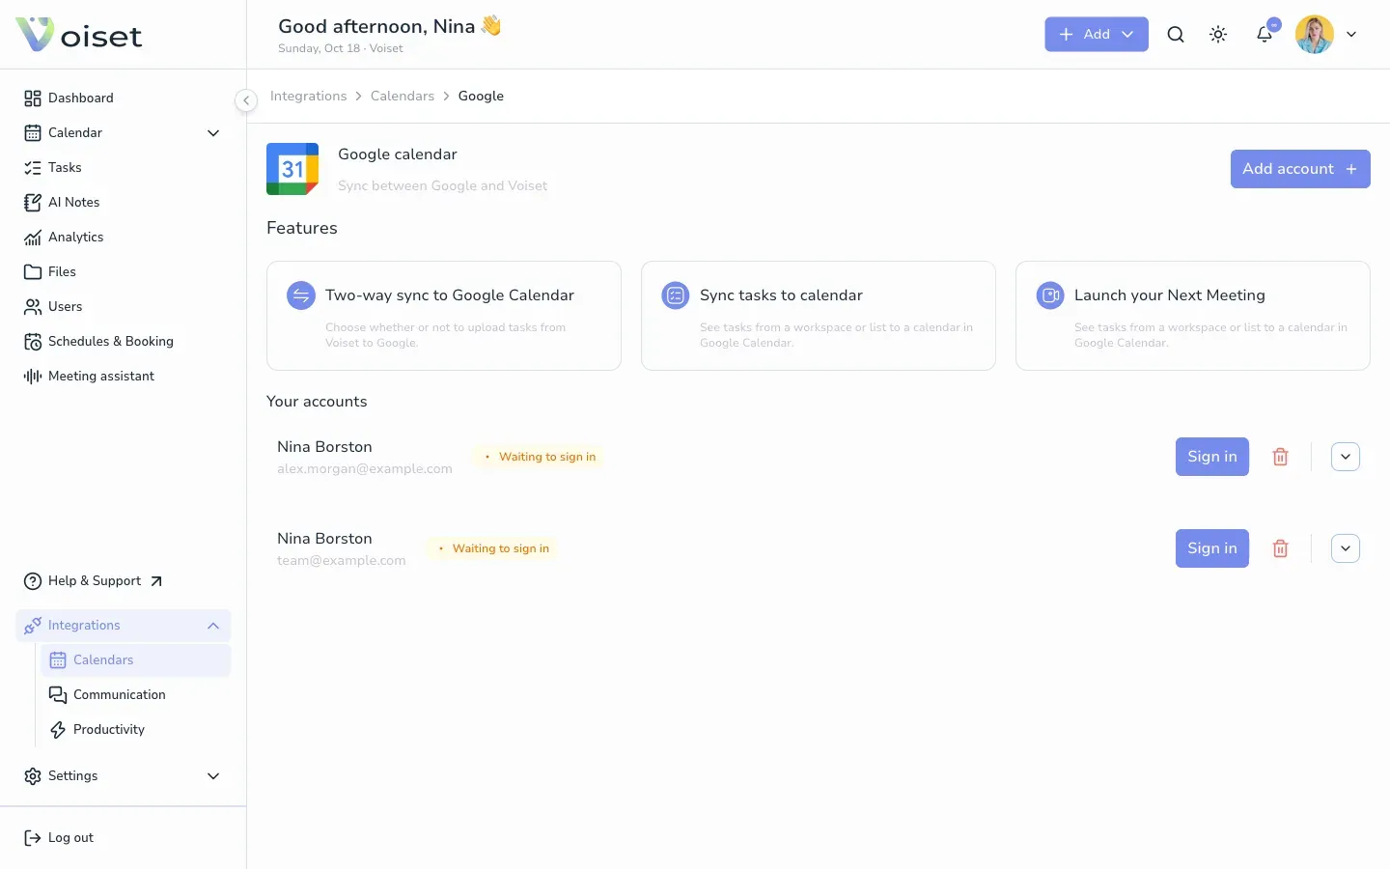Open the notifications bell
This screenshot has height=869, width=1390.
[x=1265, y=35]
